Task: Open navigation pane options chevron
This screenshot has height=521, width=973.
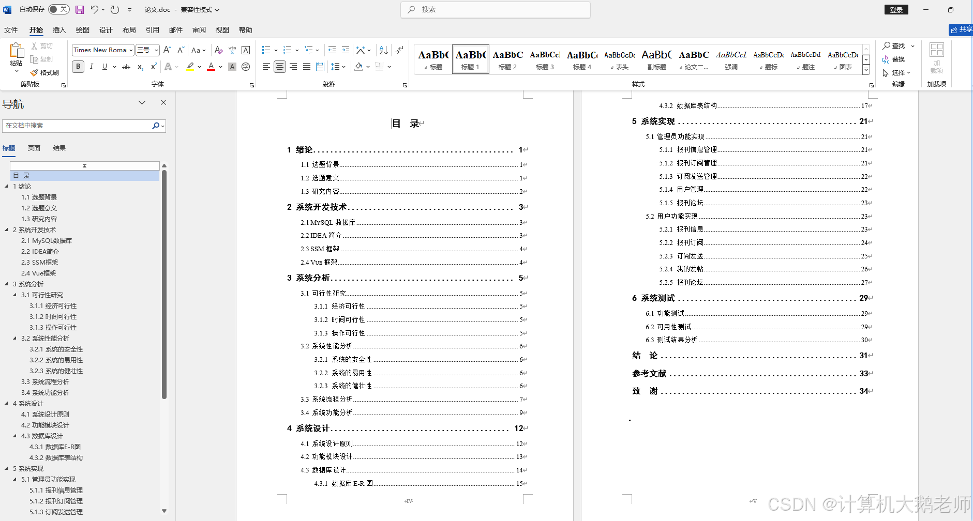Action: tap(142, 102)
